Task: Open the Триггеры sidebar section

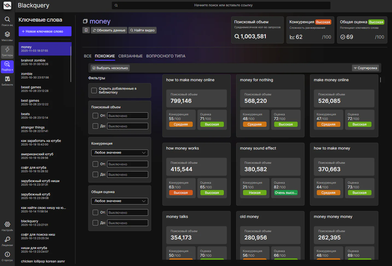Action: click(7, 51)
